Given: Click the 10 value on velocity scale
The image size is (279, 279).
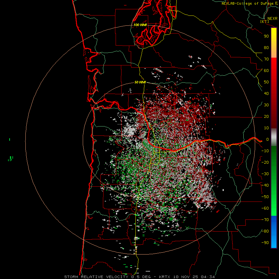Looking at the screenshot, I should pos(266,128).
